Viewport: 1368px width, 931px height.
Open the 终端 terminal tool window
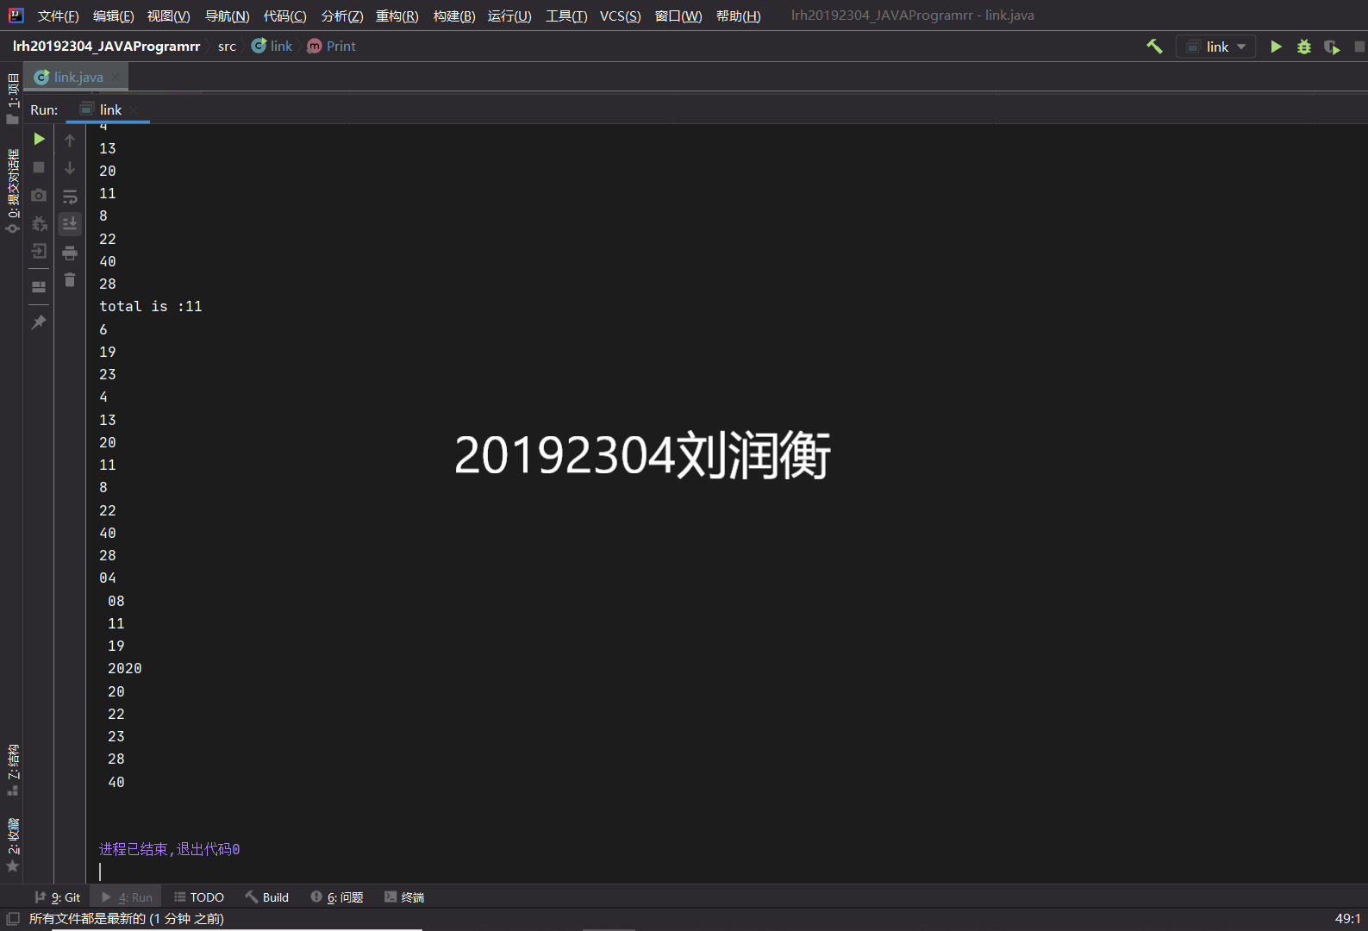point(404,897)
